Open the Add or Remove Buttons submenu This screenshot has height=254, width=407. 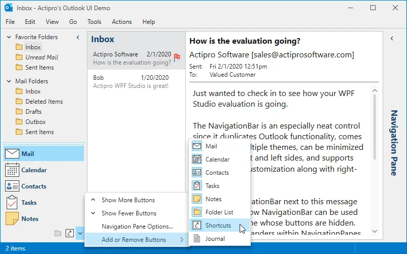[x=136, y=239]
